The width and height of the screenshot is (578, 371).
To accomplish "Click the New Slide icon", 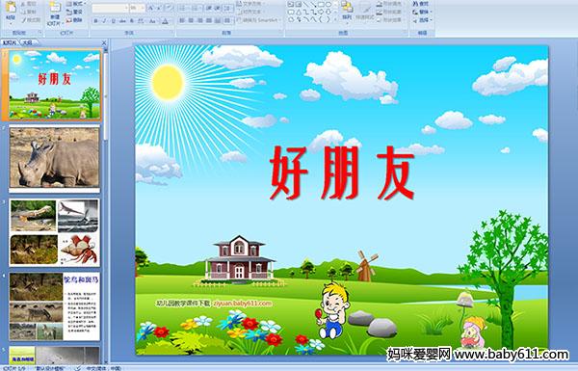I will coord(55,8).
